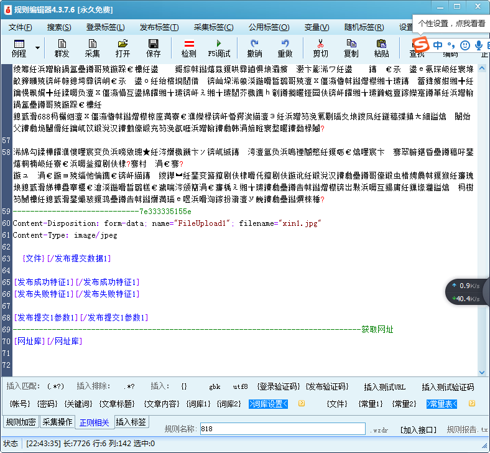The width and height of the screenshot is (490, 453).
Task: Insert {常量1} variable
Action: [x=371, y=404]
